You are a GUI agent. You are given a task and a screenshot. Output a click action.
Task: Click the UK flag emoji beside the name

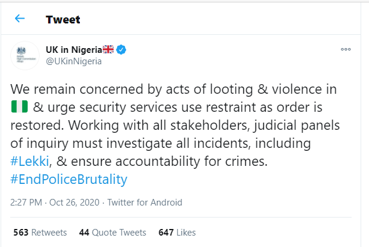[x=108, y=49]
